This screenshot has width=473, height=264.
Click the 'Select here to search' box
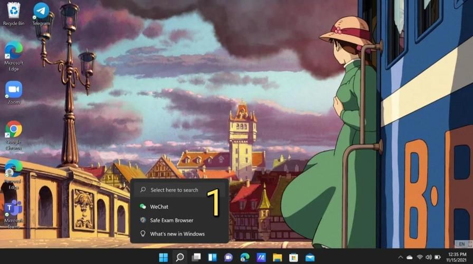[179, 190]
